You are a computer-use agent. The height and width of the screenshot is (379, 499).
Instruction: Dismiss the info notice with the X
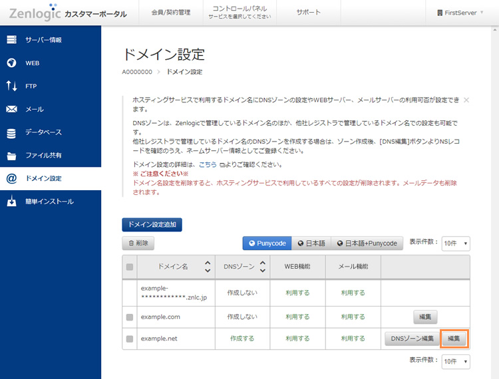[x=466, y=100]
